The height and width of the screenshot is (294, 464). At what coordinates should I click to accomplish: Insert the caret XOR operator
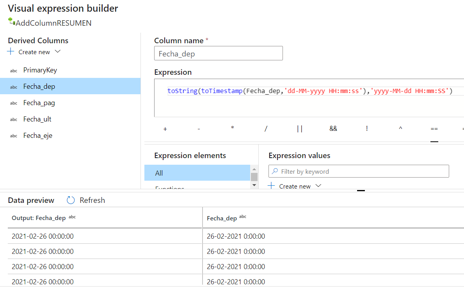pyautogui.click(x=400, y=129)
